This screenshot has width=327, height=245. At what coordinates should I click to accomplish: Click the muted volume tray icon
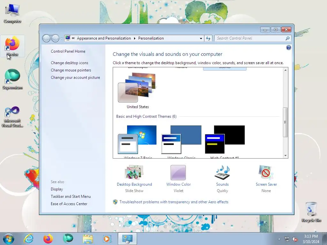(x=295, y=239)
